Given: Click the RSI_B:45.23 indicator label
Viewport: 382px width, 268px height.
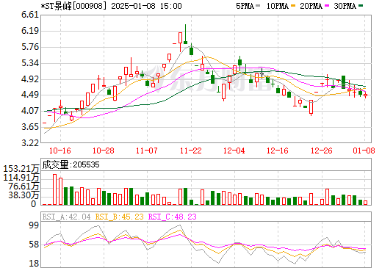Looking at the screenshot, I should tap(119, 217).
